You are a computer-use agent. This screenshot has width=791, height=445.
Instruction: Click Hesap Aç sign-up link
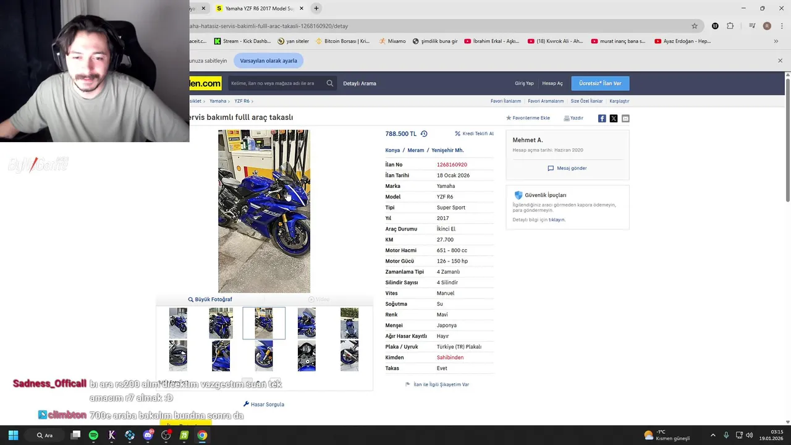[x=552, y=83]
